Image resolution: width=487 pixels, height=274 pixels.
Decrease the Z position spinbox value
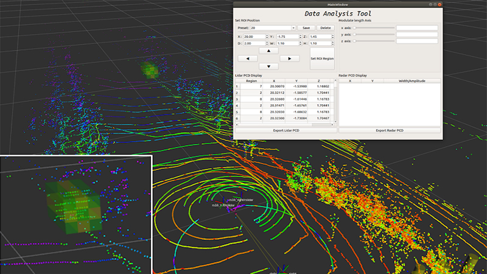click(332, 38)
